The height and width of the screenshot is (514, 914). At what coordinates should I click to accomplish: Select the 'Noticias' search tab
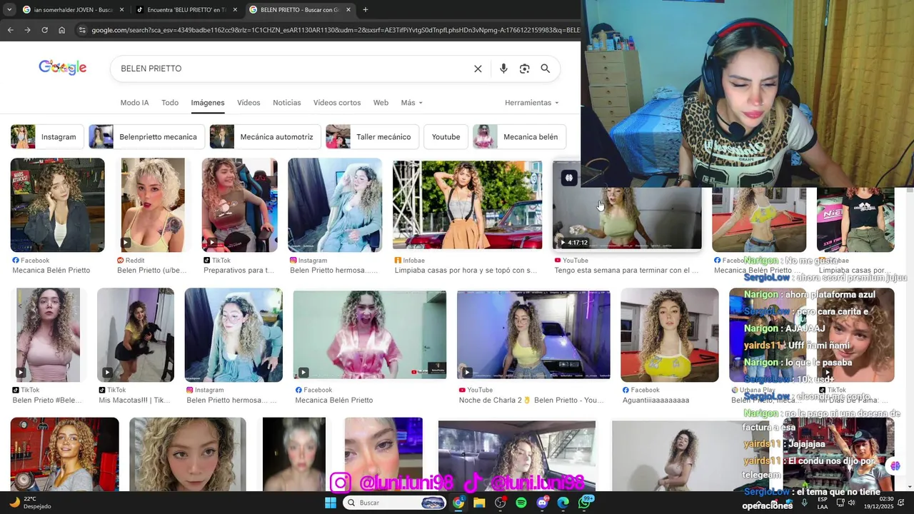pos(287,103)
